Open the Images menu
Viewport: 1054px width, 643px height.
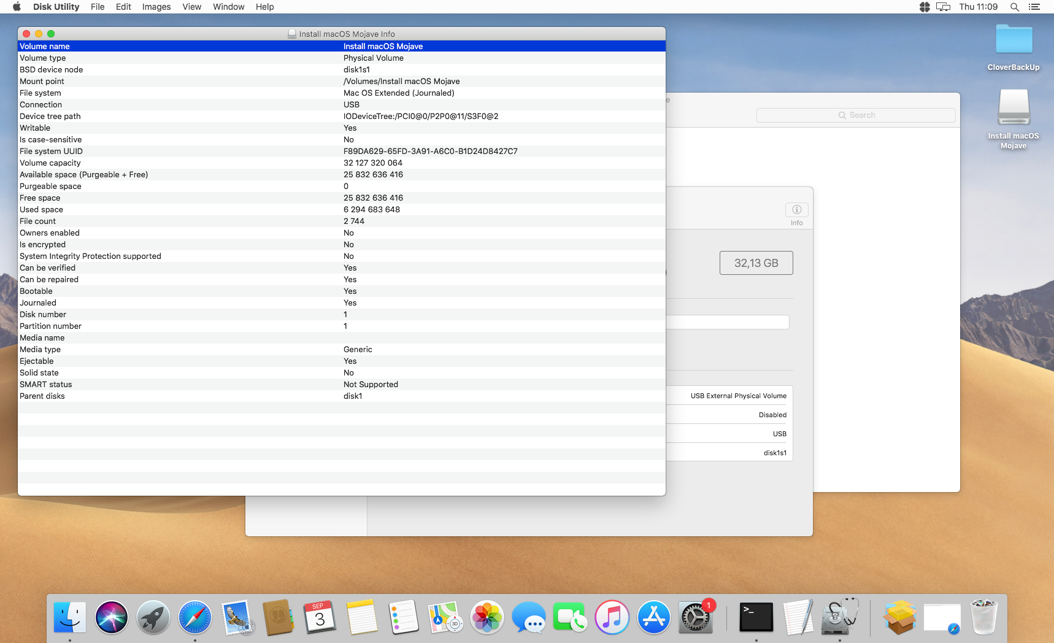[x=156, y=7]
